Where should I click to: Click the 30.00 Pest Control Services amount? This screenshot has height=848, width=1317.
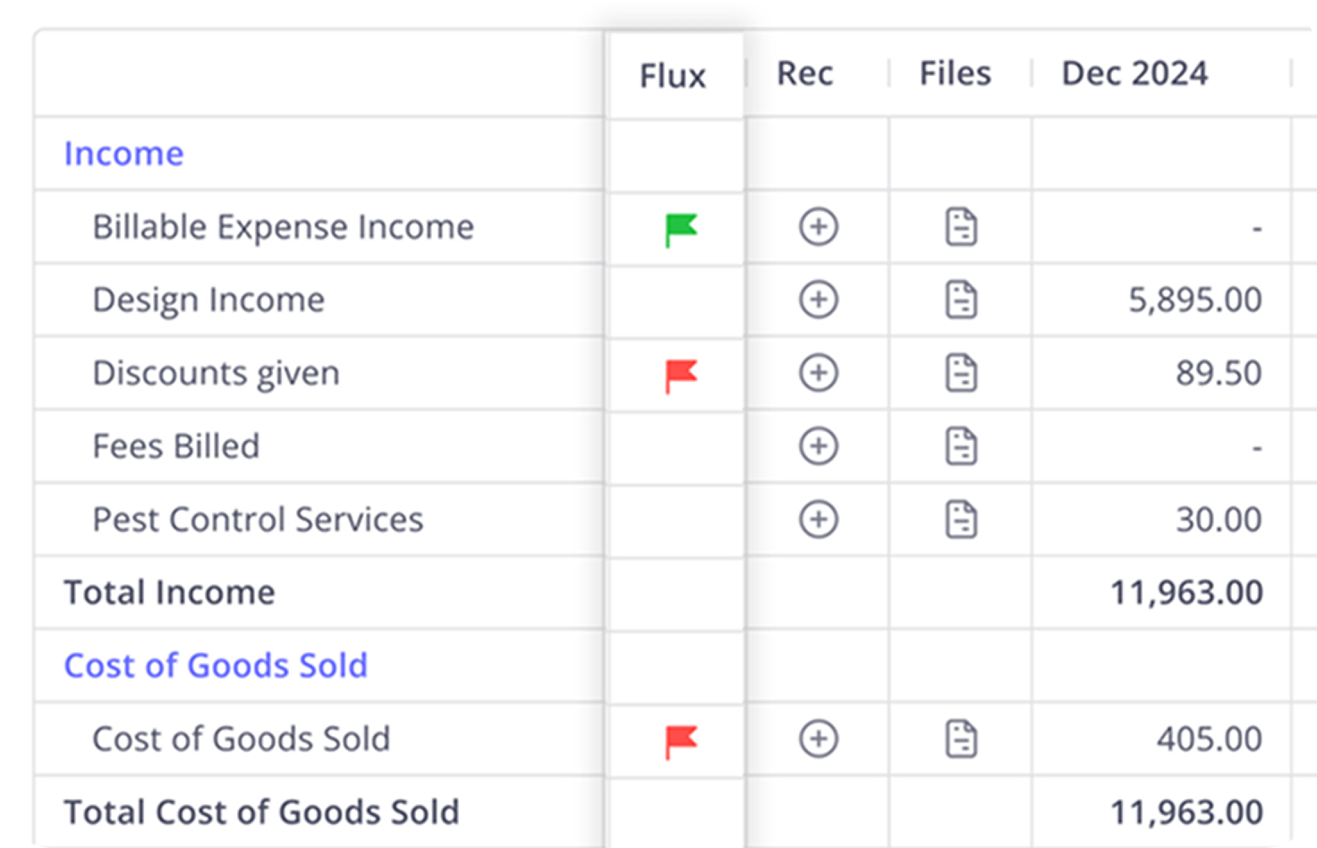[1219, 520]
